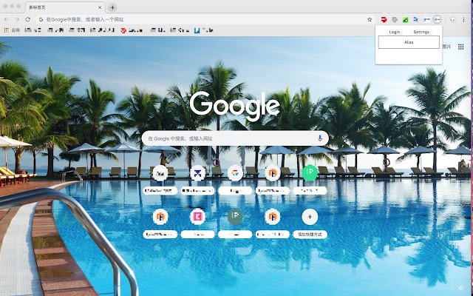Click the Alias button in the popup
Viewport: 473px width, 296px height.
point(409,42)
